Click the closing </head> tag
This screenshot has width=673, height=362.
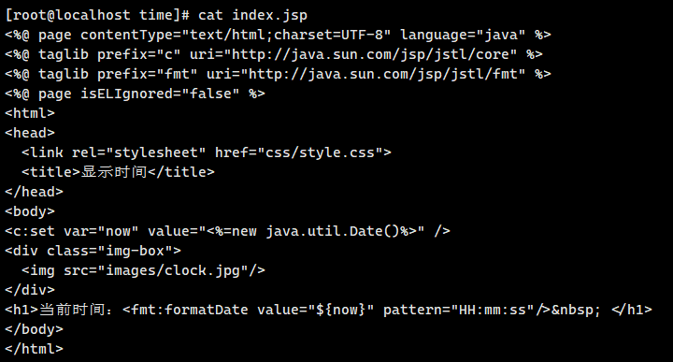[34, 192]
